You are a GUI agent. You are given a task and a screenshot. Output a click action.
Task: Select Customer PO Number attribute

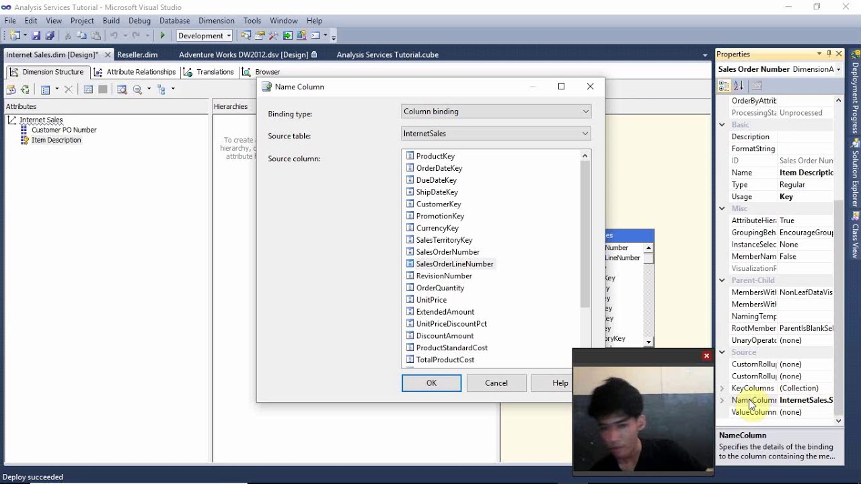click(x=64, y=130)
